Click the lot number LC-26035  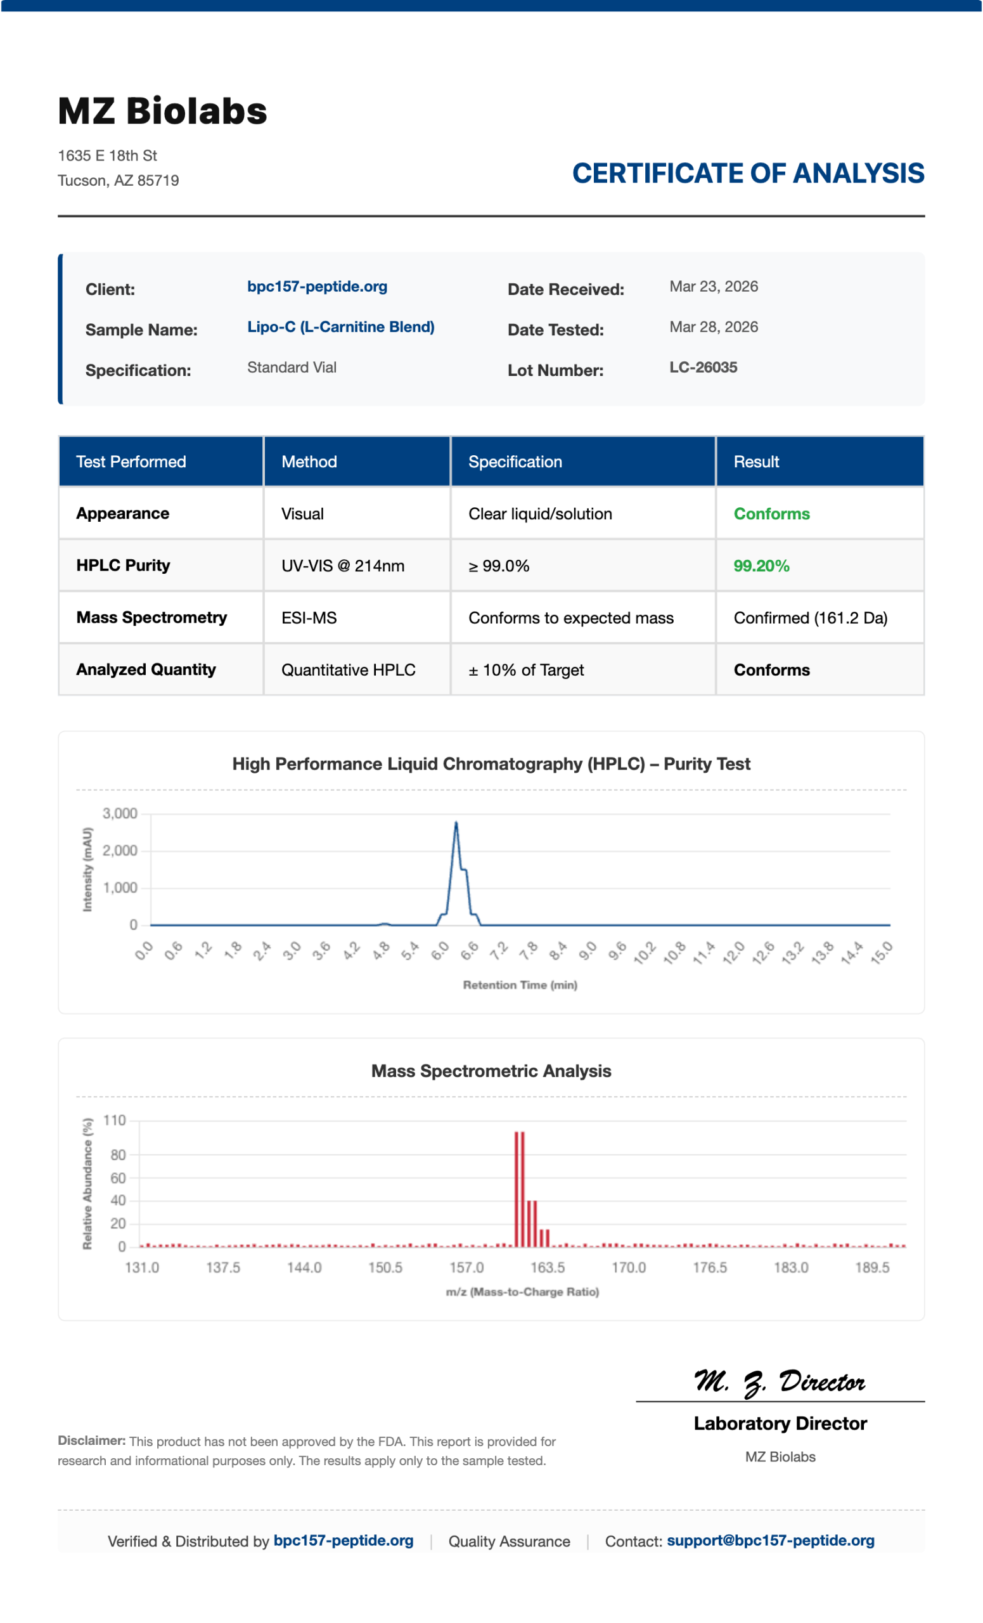point(703,368)
